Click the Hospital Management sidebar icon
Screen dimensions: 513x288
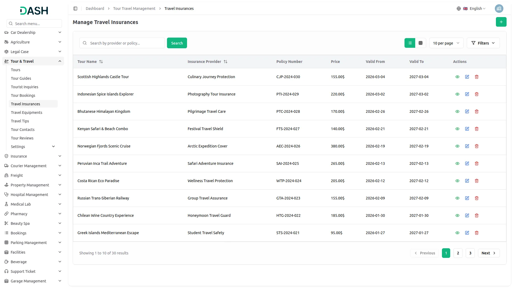[6, 194]
